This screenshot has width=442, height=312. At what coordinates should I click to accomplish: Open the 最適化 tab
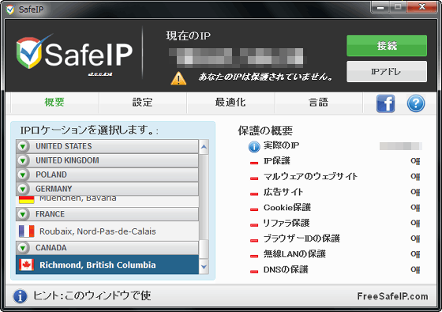[x=230, y=103]
